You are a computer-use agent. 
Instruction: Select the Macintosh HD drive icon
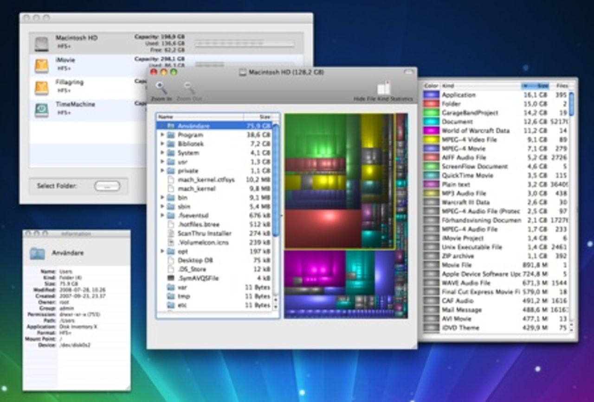[41, 44]
